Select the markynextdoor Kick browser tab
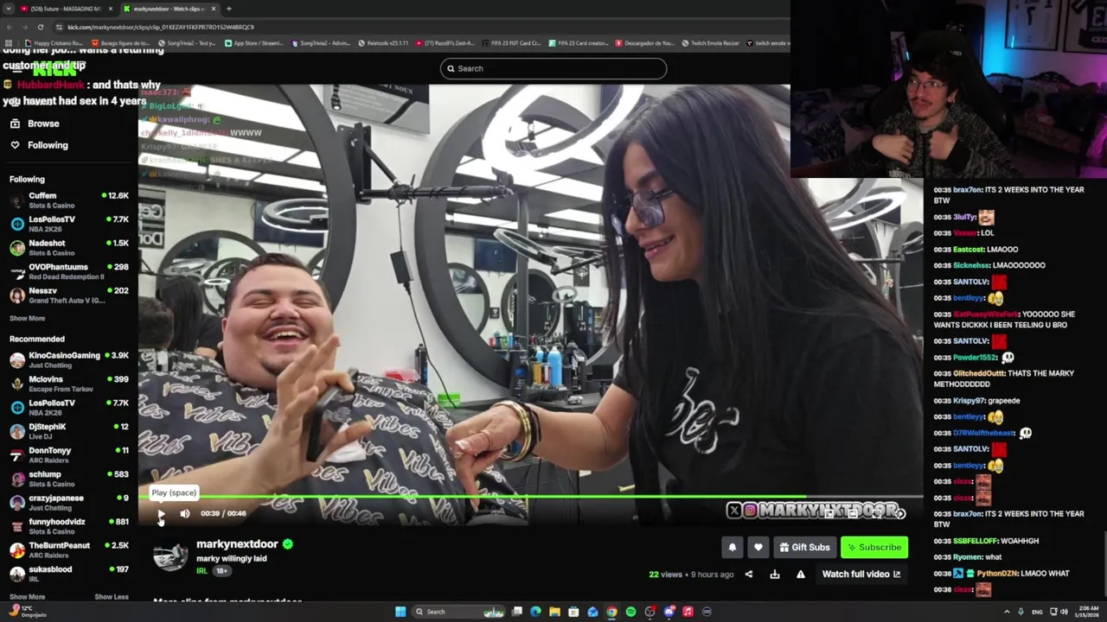Image resolution: width=1107 pixels, height=622 pixels. click(169, 9)
